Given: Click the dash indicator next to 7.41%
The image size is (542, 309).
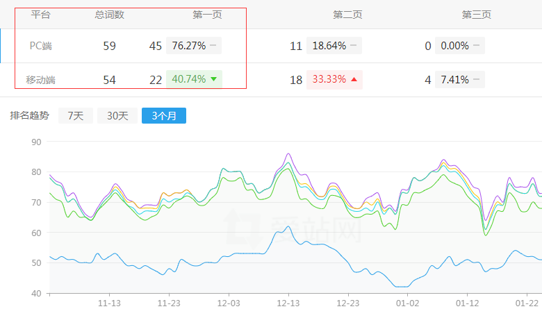Looking at the screenshot, I should [x=477, y=79].
